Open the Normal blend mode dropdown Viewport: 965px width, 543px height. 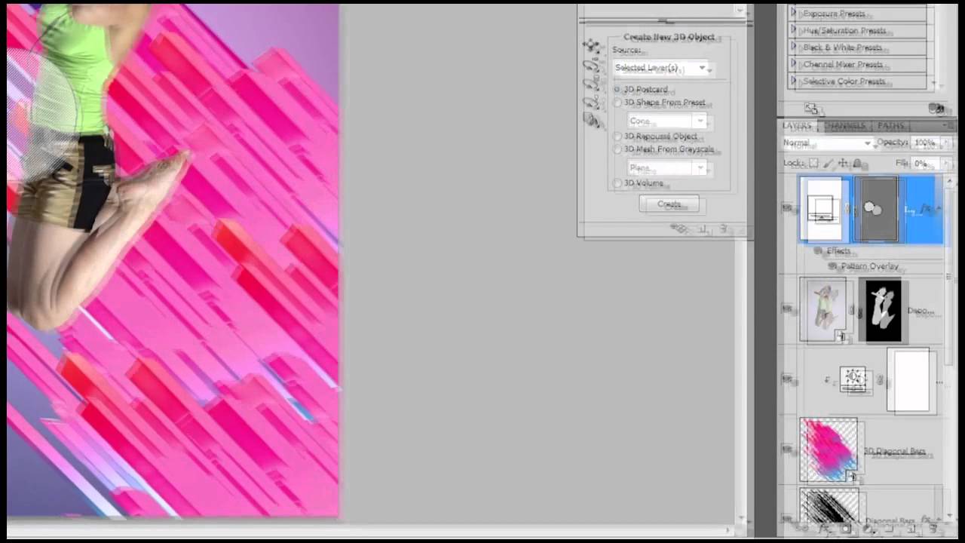(x=827, y=143)
